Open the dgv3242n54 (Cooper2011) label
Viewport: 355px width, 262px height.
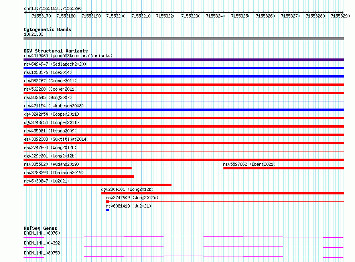[51, 114]
